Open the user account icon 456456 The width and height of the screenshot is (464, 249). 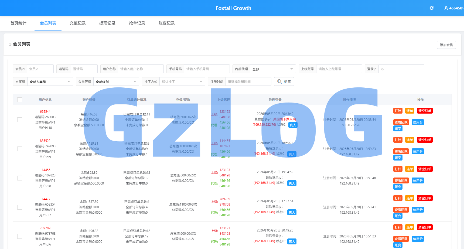(x=446, y=8)
